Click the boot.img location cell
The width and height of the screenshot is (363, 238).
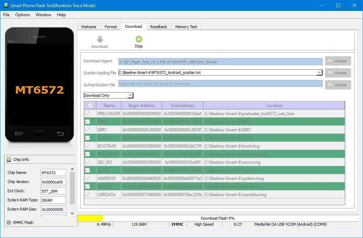[x=274, y=146]
